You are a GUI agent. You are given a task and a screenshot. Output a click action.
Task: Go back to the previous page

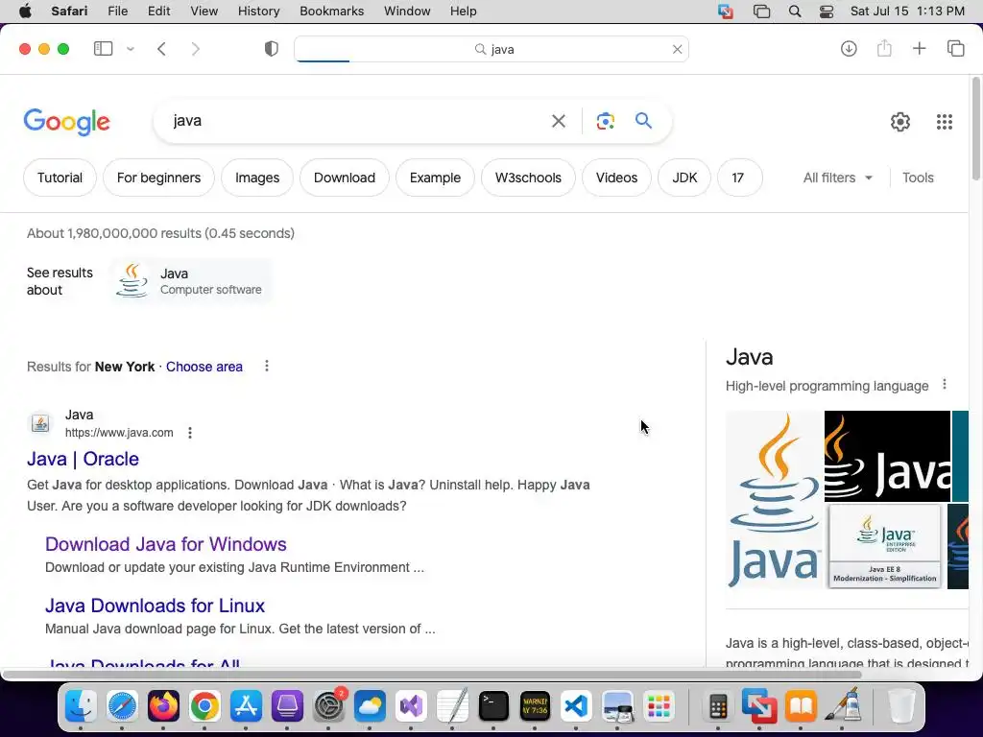(x=161, y=49)
